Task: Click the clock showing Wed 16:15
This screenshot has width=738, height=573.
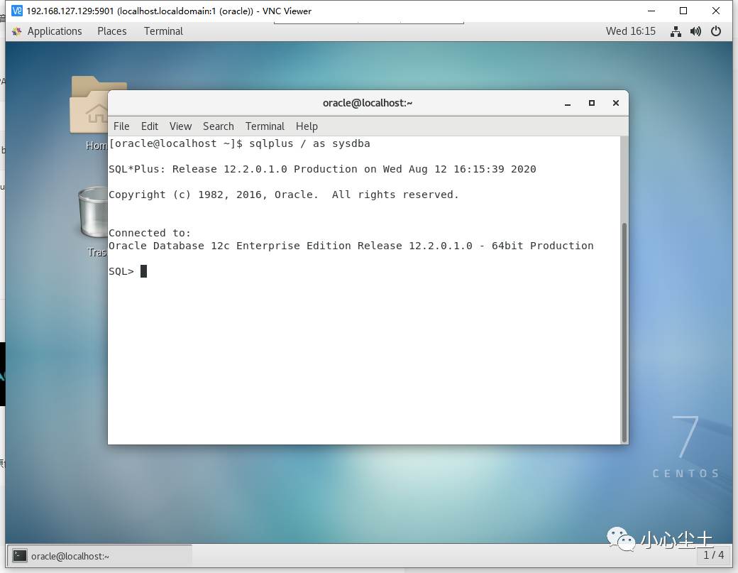Action: tap(630, 31)
